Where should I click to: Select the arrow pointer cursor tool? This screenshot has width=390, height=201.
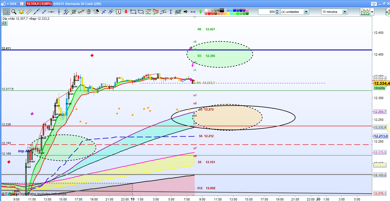(x=6, y=12)
